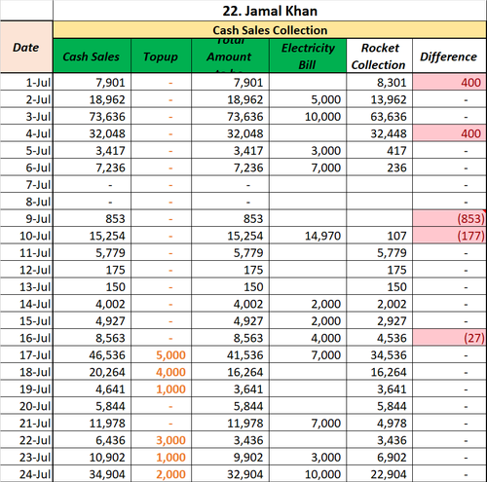Click the 2,927 Rocket Collection cell
The image size is (487, 482).
coord(379,320)
